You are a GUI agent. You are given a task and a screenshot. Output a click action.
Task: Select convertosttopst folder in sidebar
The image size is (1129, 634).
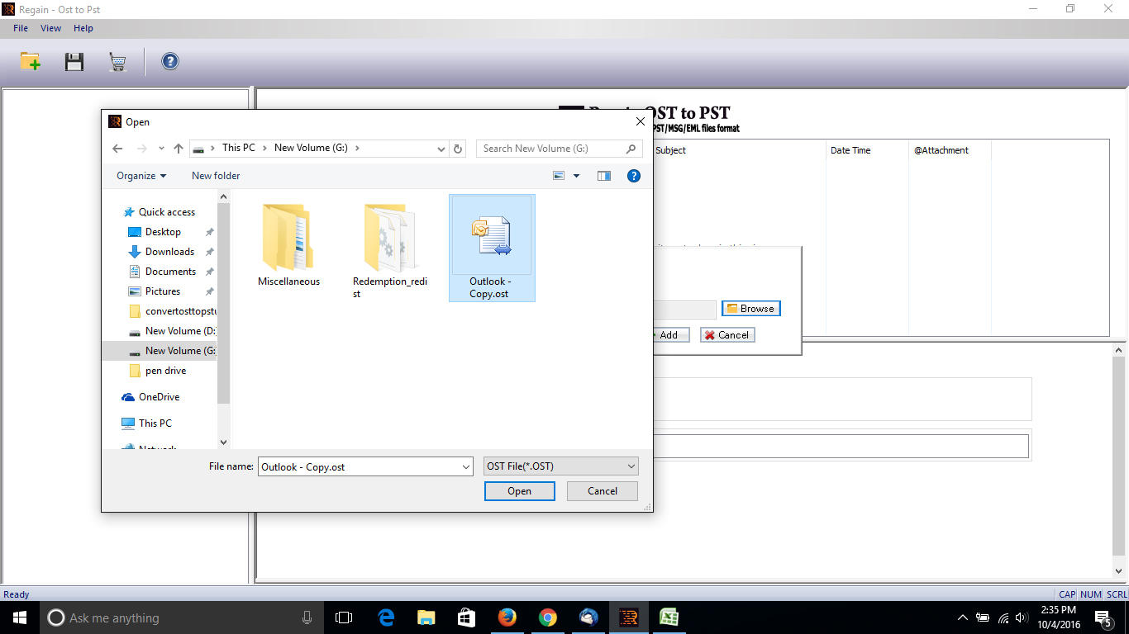coord(173,311)
